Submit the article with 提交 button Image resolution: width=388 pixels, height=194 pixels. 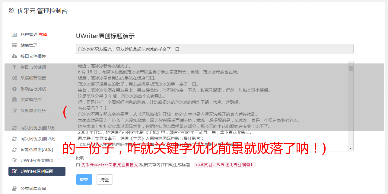(x=84, y=179)
